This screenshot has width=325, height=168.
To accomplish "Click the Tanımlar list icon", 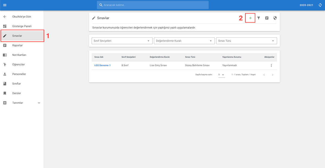I will (5, 103).
